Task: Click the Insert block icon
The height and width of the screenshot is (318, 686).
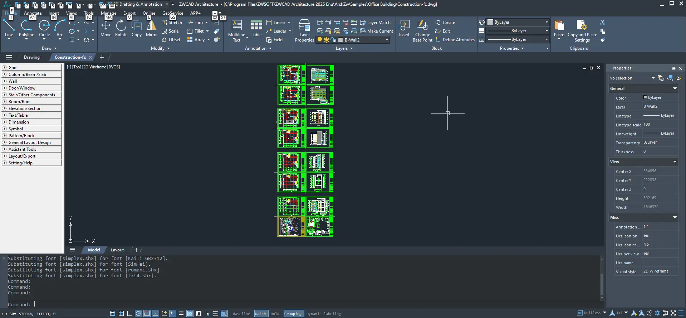Action: click(404, 29)
